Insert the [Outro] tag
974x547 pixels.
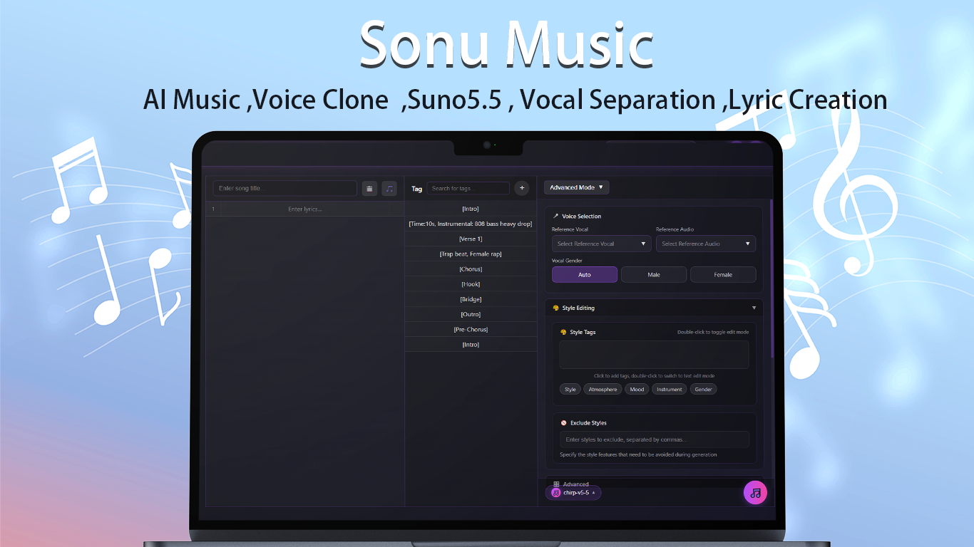pyautogui.click(x=471, y=314)
